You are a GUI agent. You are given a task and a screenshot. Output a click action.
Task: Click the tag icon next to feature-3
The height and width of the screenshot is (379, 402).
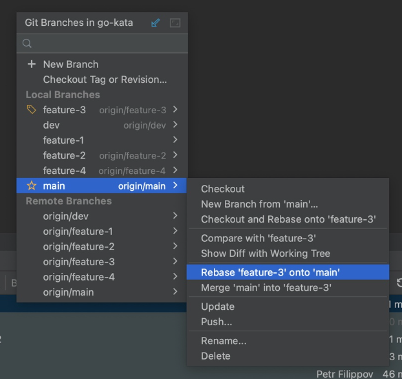pyautogui.click(x=31, y=110)
